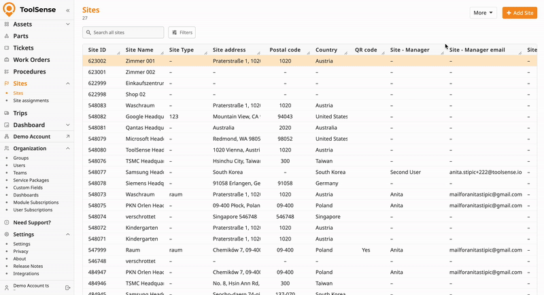This screenshot has width=544, height=295.
Task: Click the Second User manager cell
Action: click(405, 172)
